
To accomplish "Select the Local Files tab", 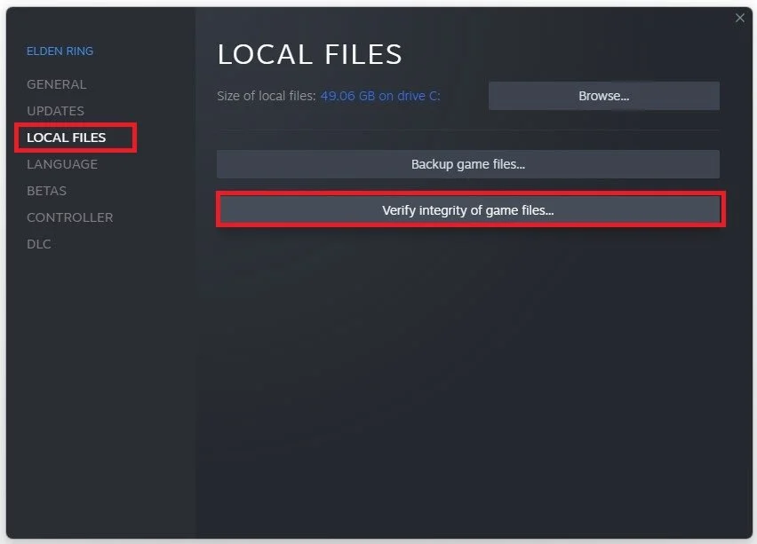I will (x=66, y=138).
